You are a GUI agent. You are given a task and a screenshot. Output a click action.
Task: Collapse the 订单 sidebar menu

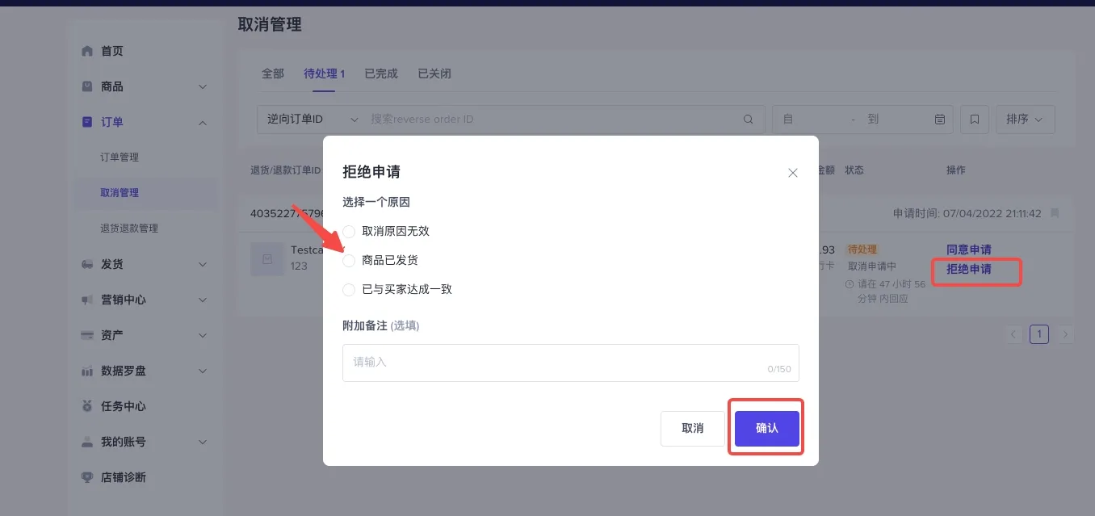[203, 122]
